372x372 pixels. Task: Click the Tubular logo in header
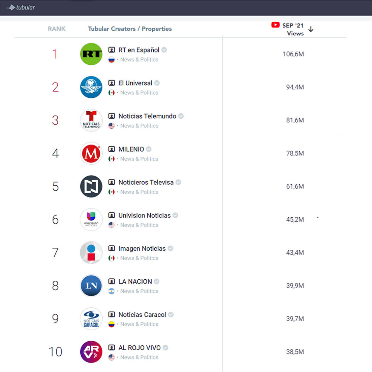click(x=21, y=7)
